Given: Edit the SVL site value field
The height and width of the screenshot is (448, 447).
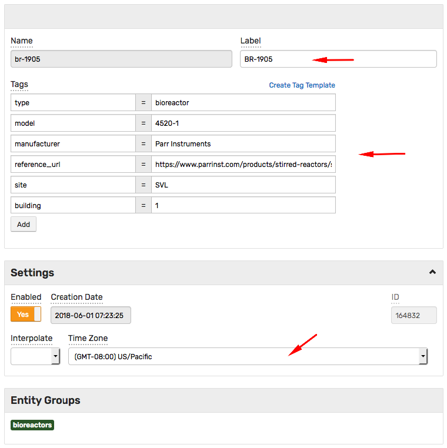Looking at the screenshot, I should 243,185.
